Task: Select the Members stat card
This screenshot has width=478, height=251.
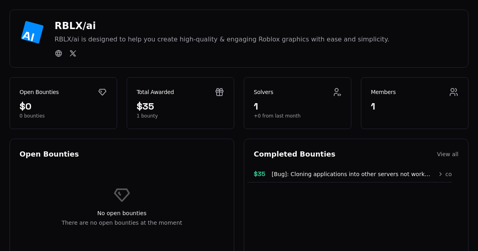Action: [x=415, y=103]
